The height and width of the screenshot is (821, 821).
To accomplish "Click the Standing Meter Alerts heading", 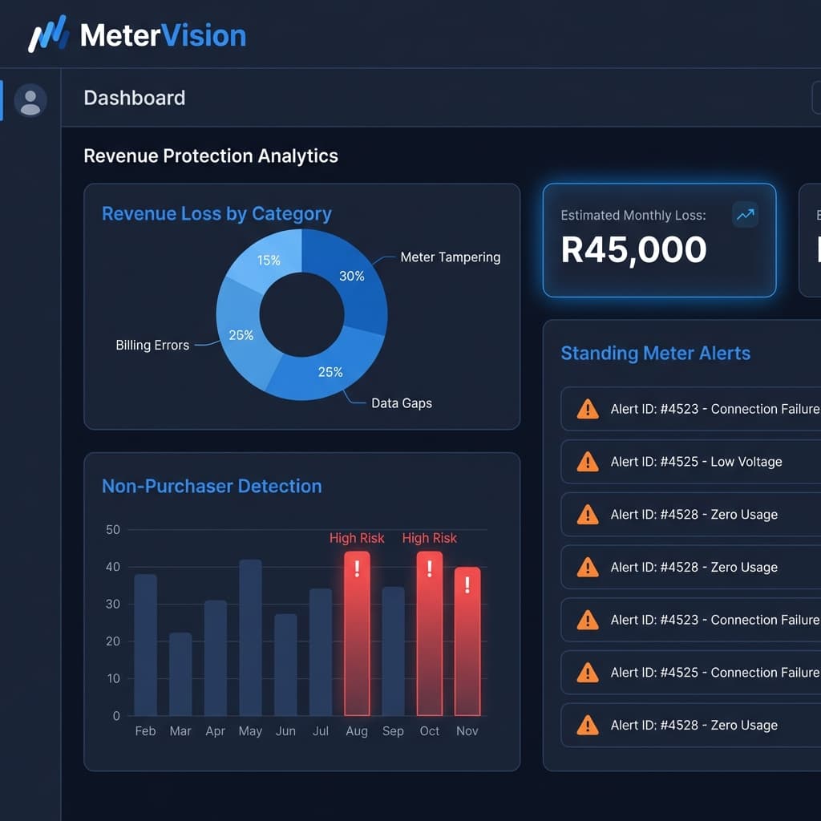I will click(655, 353).
